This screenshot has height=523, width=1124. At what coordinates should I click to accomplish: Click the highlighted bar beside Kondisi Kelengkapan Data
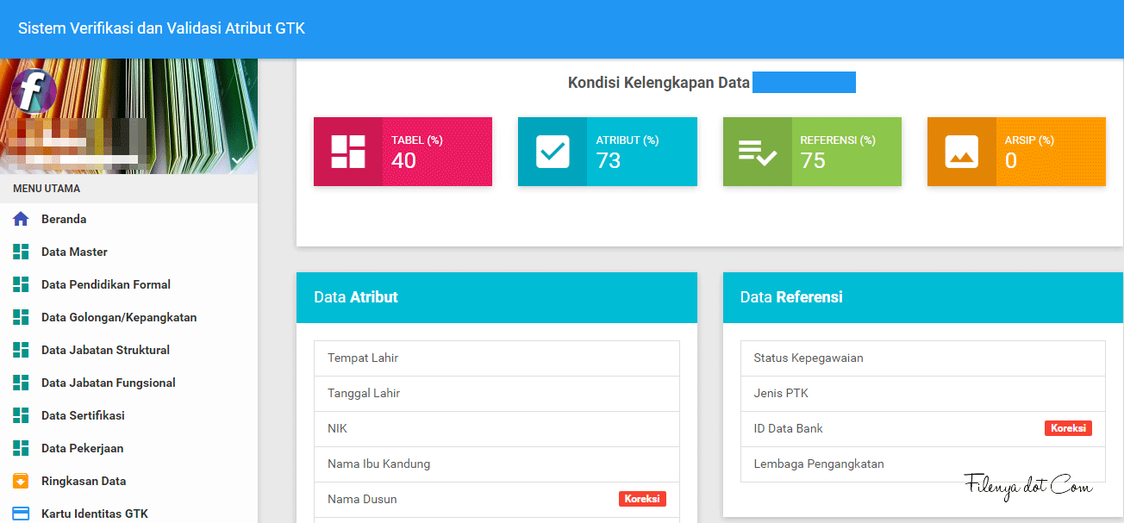pyautogui.click(x=803, y=82)
